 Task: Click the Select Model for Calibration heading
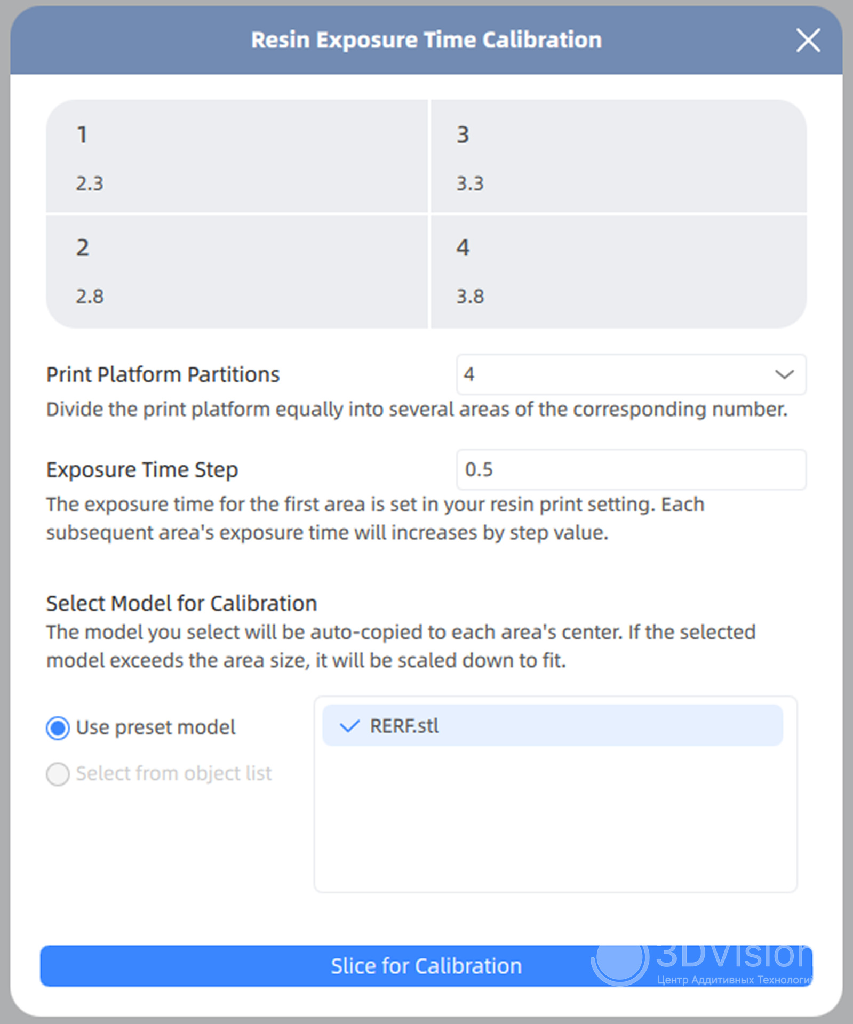181,604
